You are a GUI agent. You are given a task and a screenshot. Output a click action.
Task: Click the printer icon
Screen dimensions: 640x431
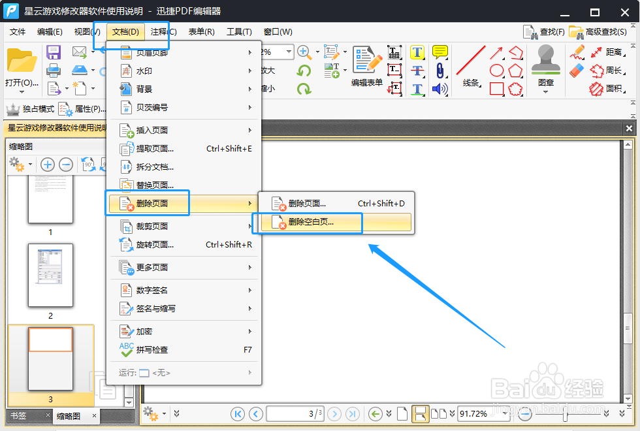click(x=54, y=71)
